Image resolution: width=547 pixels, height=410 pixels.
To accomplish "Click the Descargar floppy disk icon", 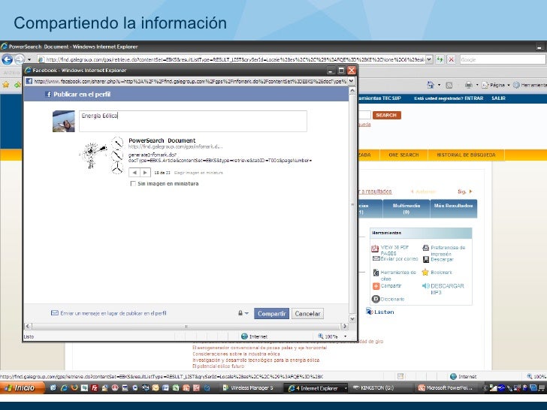I will click(x=425, y=259).
